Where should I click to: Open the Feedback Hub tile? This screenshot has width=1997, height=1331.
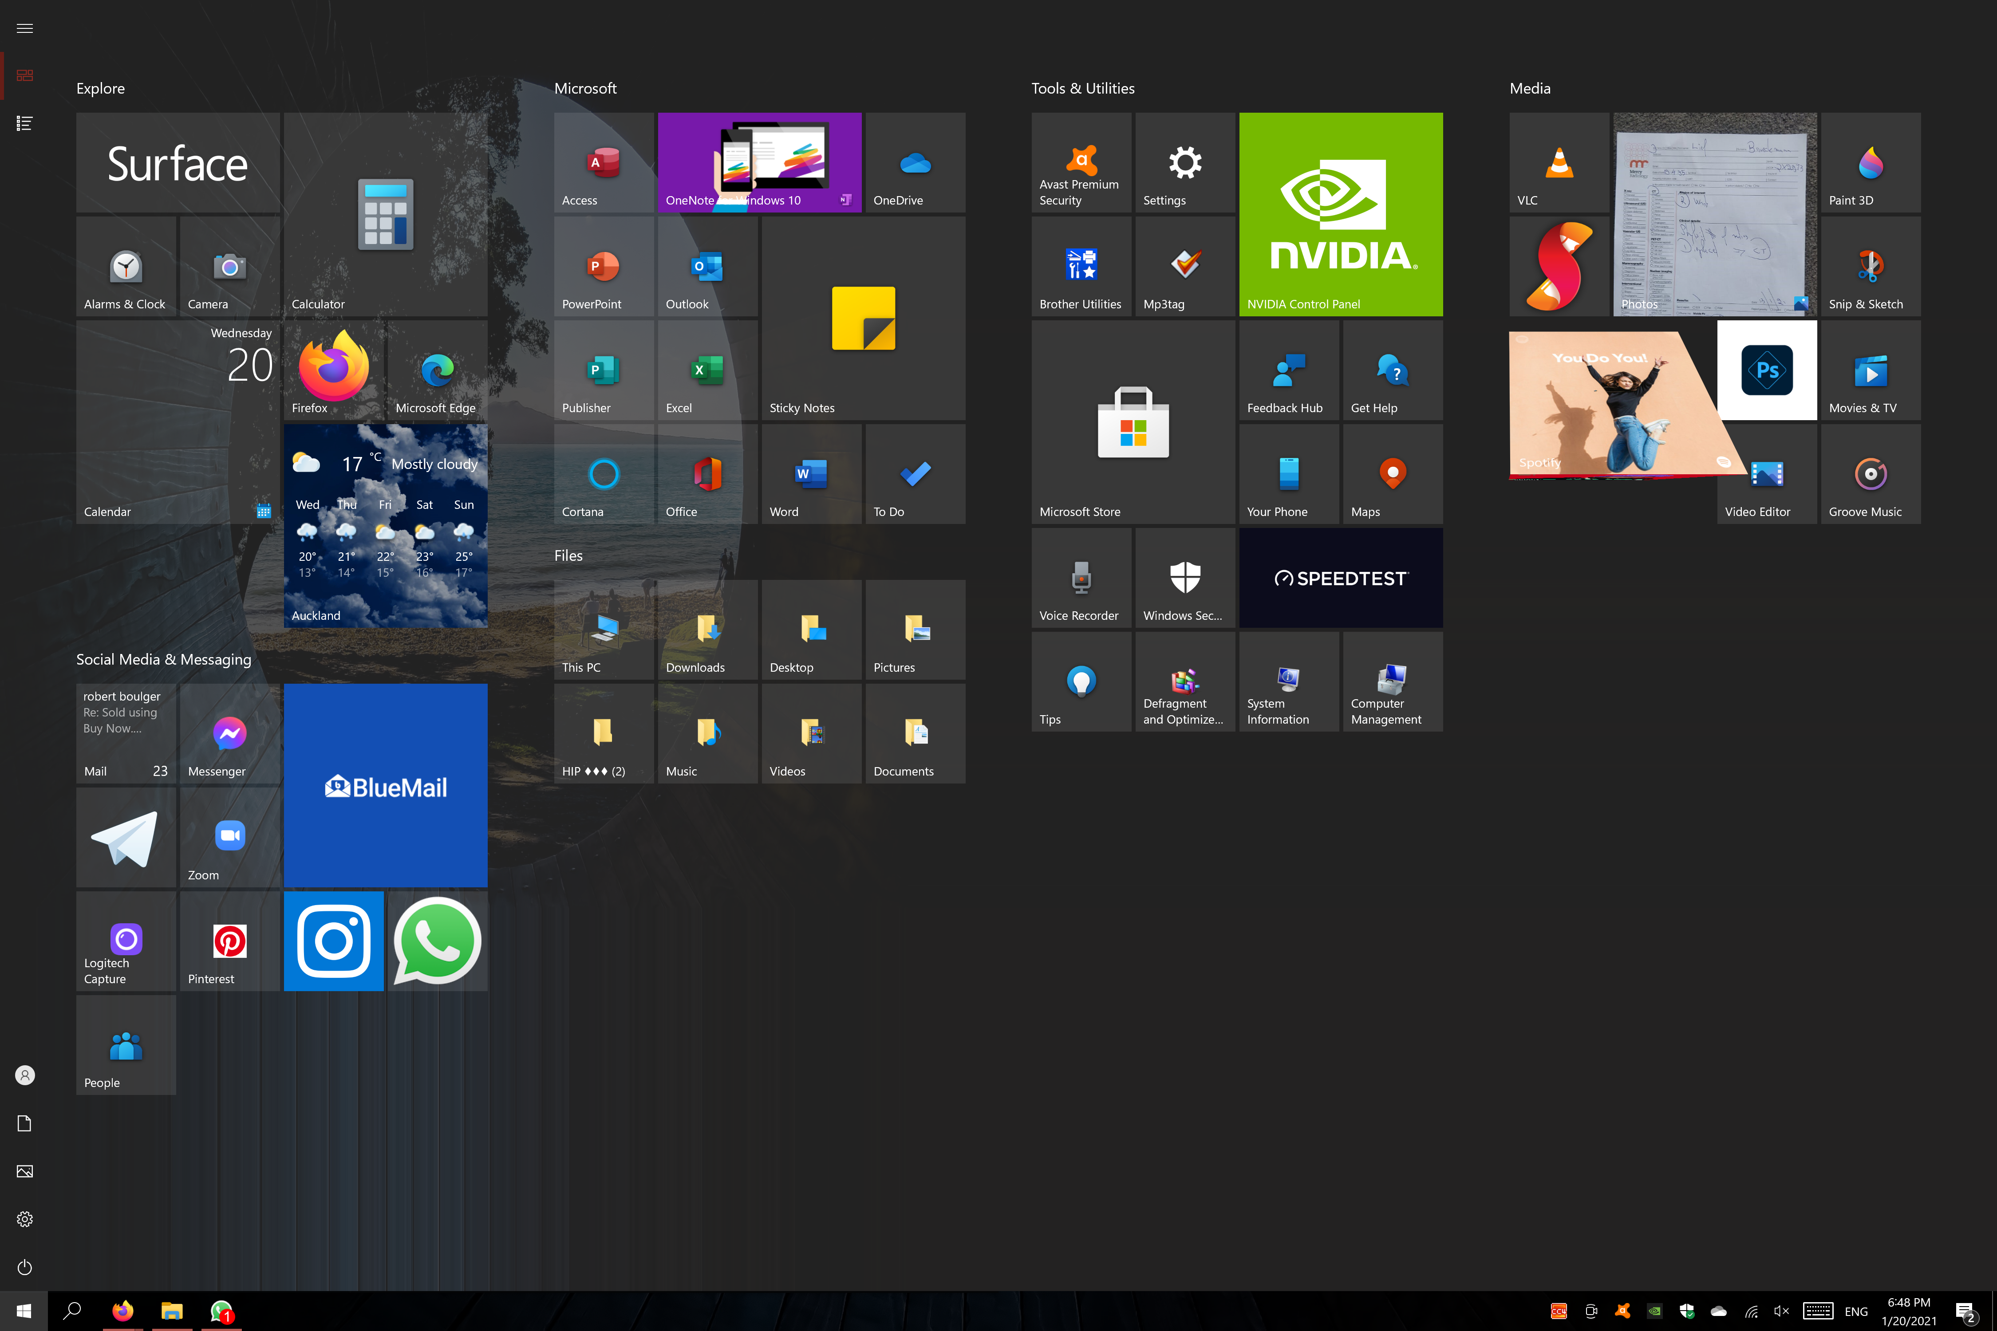(1289, 369)
